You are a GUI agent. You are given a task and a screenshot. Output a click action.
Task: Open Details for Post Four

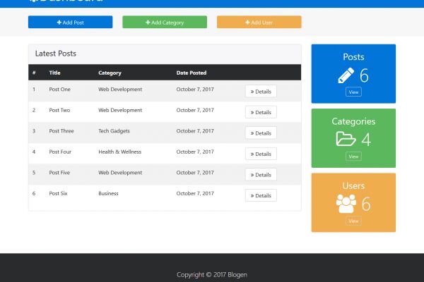click(261, 154)
